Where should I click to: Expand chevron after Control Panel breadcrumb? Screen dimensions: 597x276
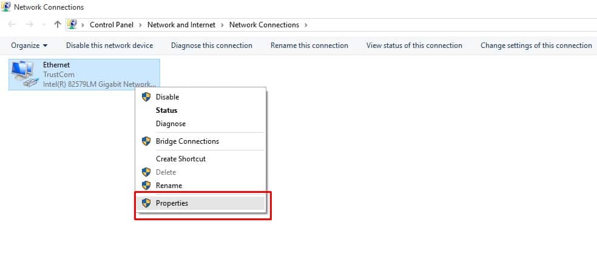tap(141, 25)
